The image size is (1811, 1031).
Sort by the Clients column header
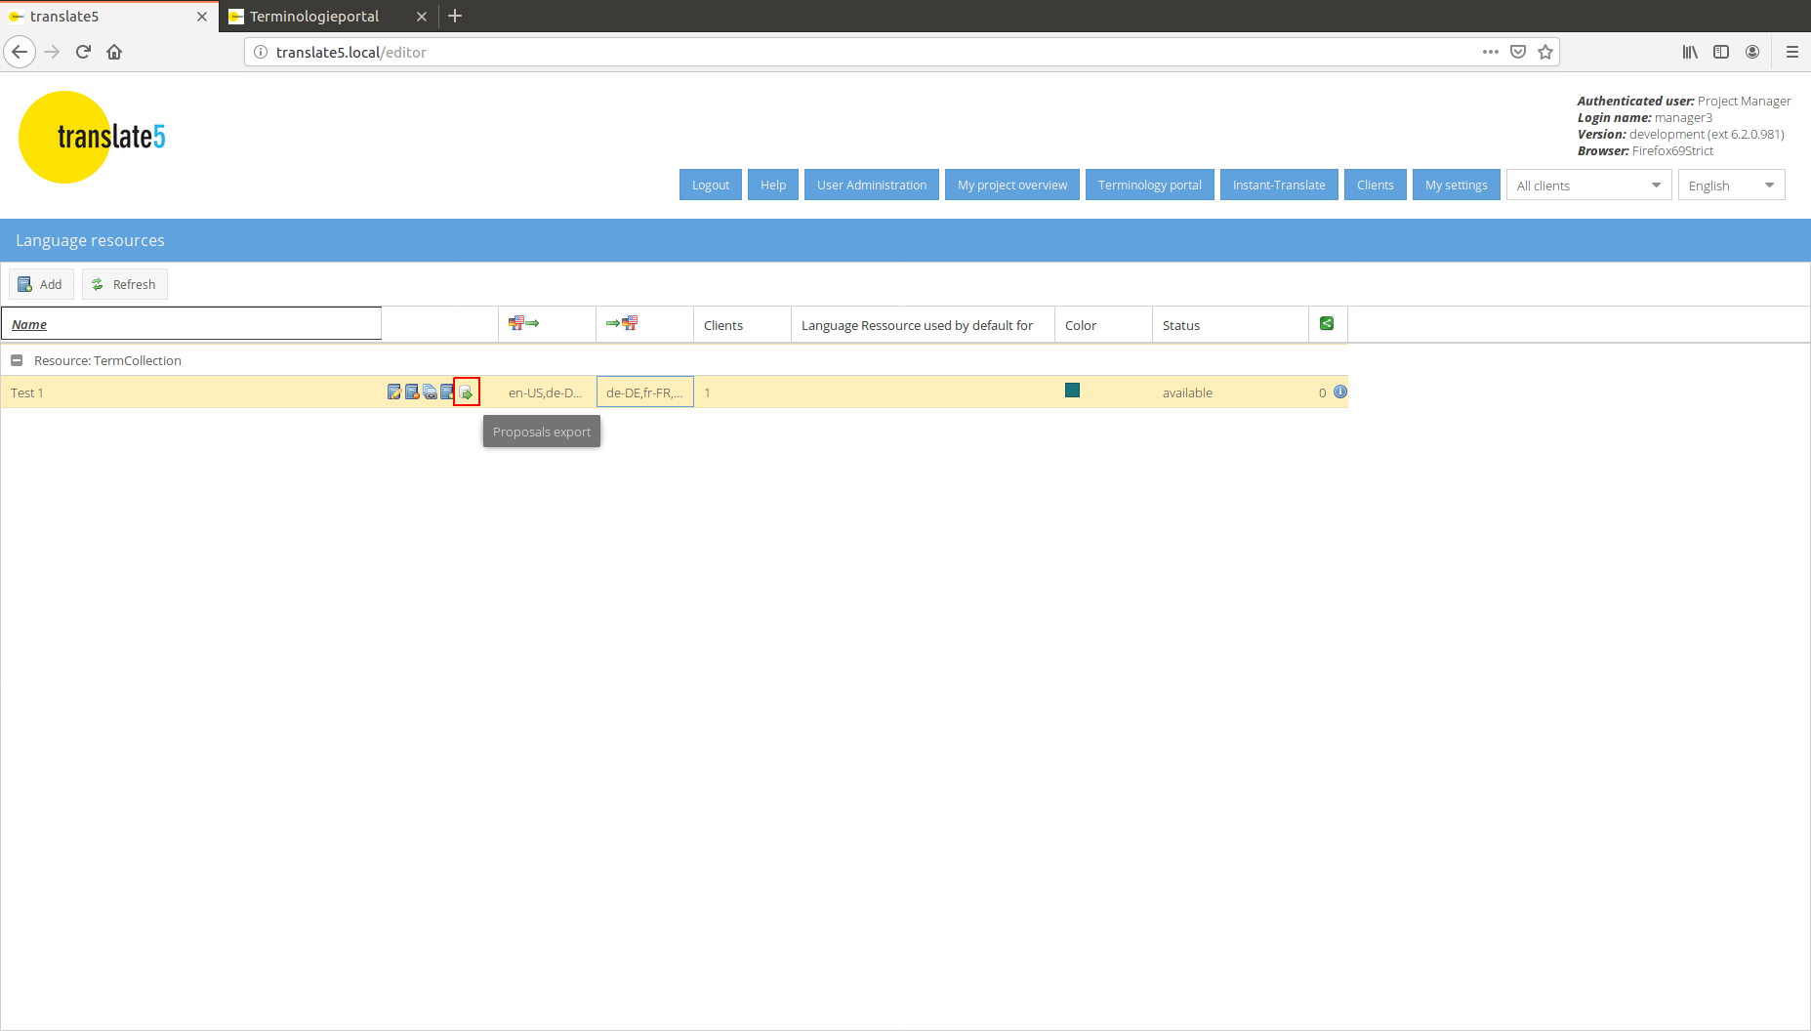[742, 325]
